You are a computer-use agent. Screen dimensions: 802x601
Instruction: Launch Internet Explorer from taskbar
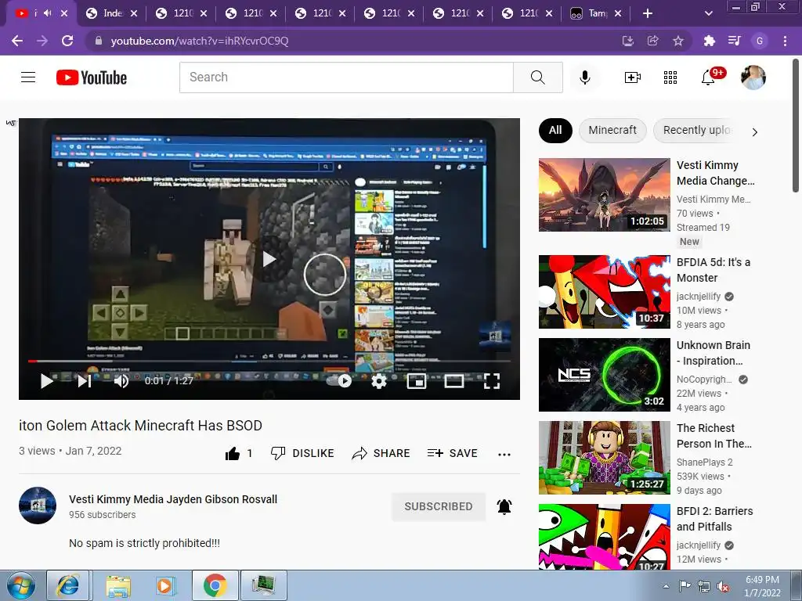pyautogui.click(x=68, y=585)
